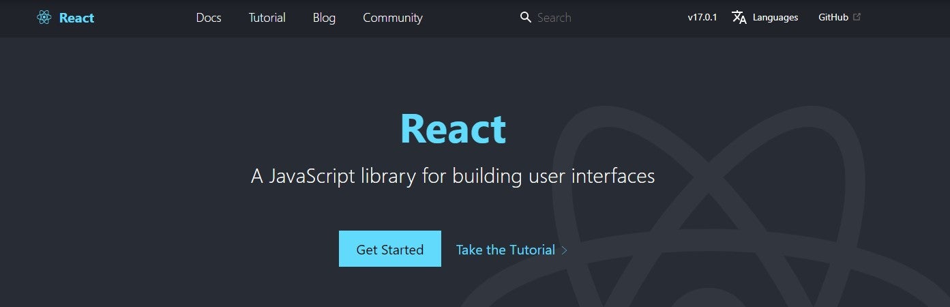Click the tagline 'A JavaScript library for building user interfaces'
Viewport: 950px width, 307px height.
453,176
